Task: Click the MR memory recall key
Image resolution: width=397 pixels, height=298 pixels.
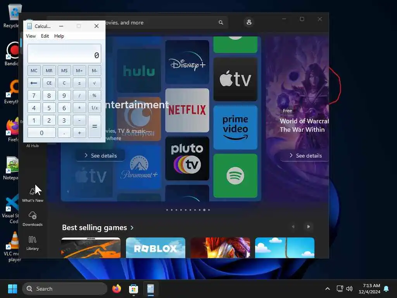Action: [x=49, y=71]
